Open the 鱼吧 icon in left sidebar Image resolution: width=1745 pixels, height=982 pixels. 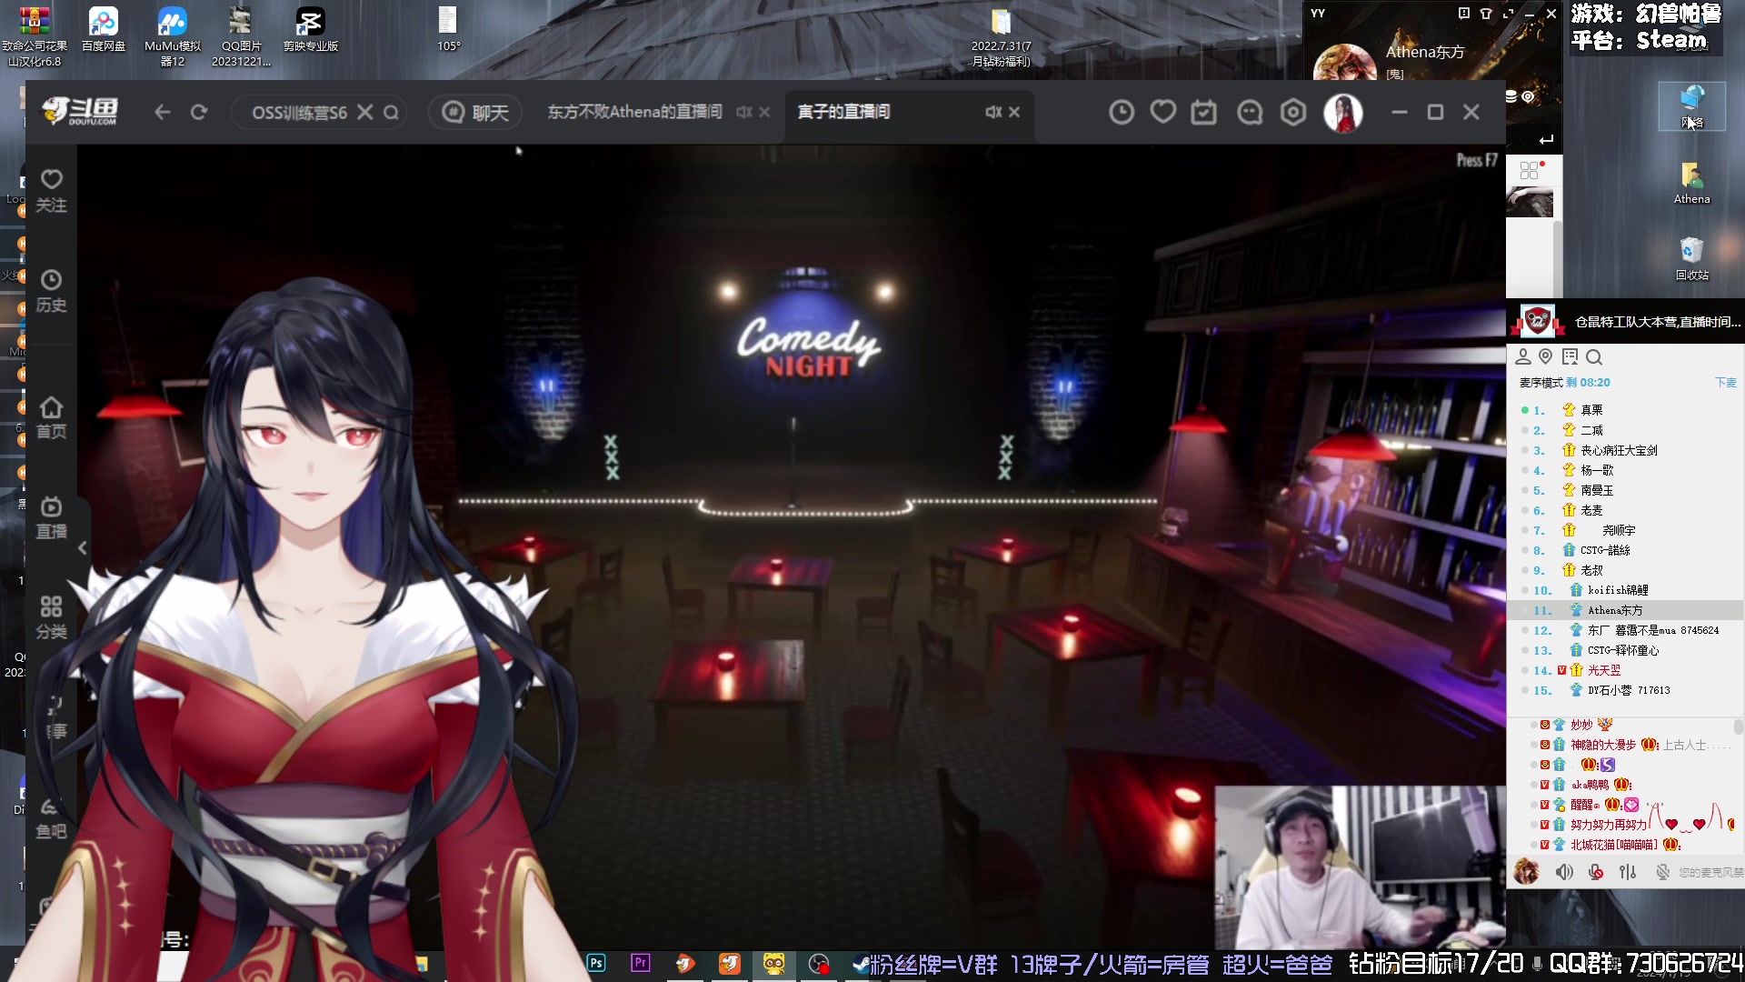click(51, 817)
